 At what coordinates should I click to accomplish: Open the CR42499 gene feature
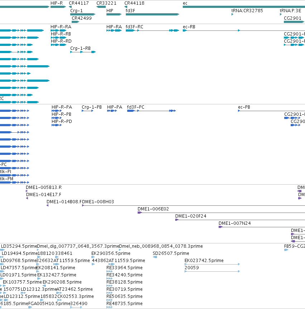coord(76,22)
